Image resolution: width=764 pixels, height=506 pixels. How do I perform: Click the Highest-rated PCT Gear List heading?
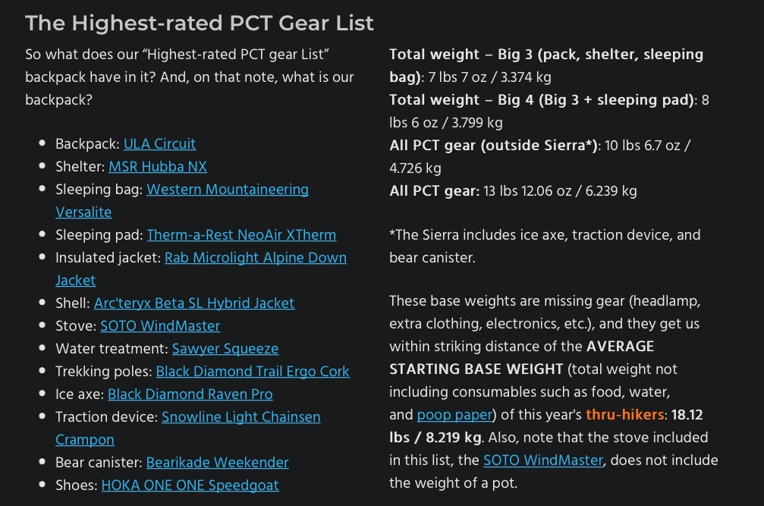[x=200, y=23]
